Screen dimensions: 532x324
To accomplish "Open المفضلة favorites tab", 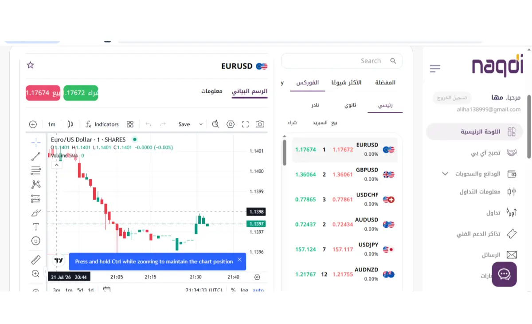I will [x=385, y=83].
